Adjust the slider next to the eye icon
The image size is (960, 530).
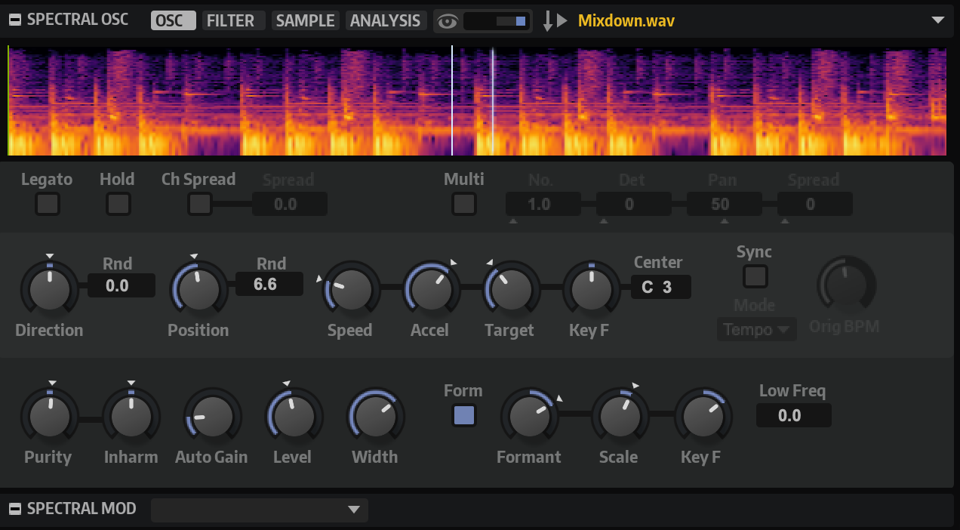497,21
